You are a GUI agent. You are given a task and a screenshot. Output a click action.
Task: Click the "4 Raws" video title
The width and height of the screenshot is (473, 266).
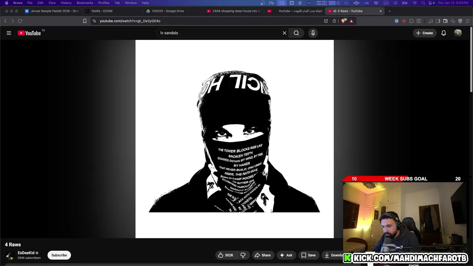pos(13,245)
